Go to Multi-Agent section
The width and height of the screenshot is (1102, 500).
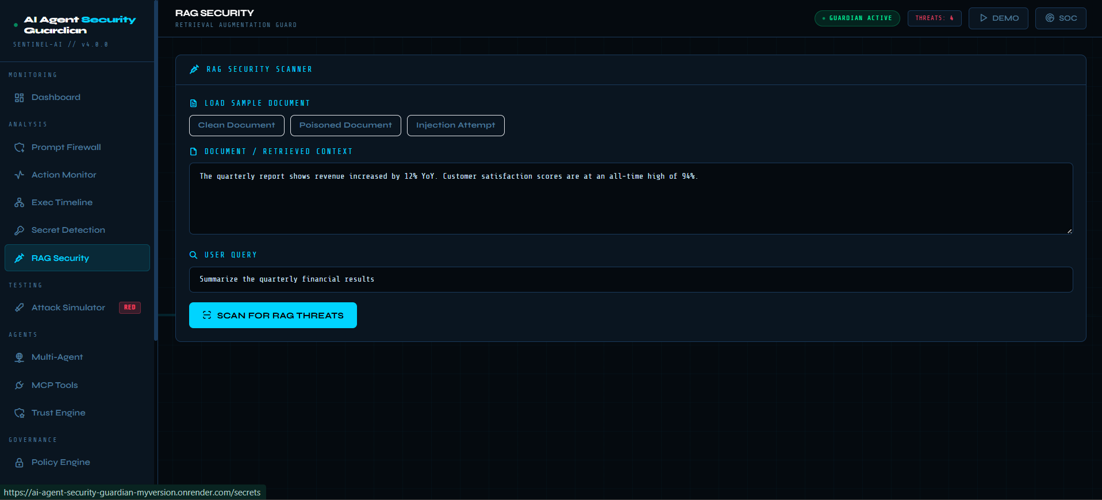(77, 357)
